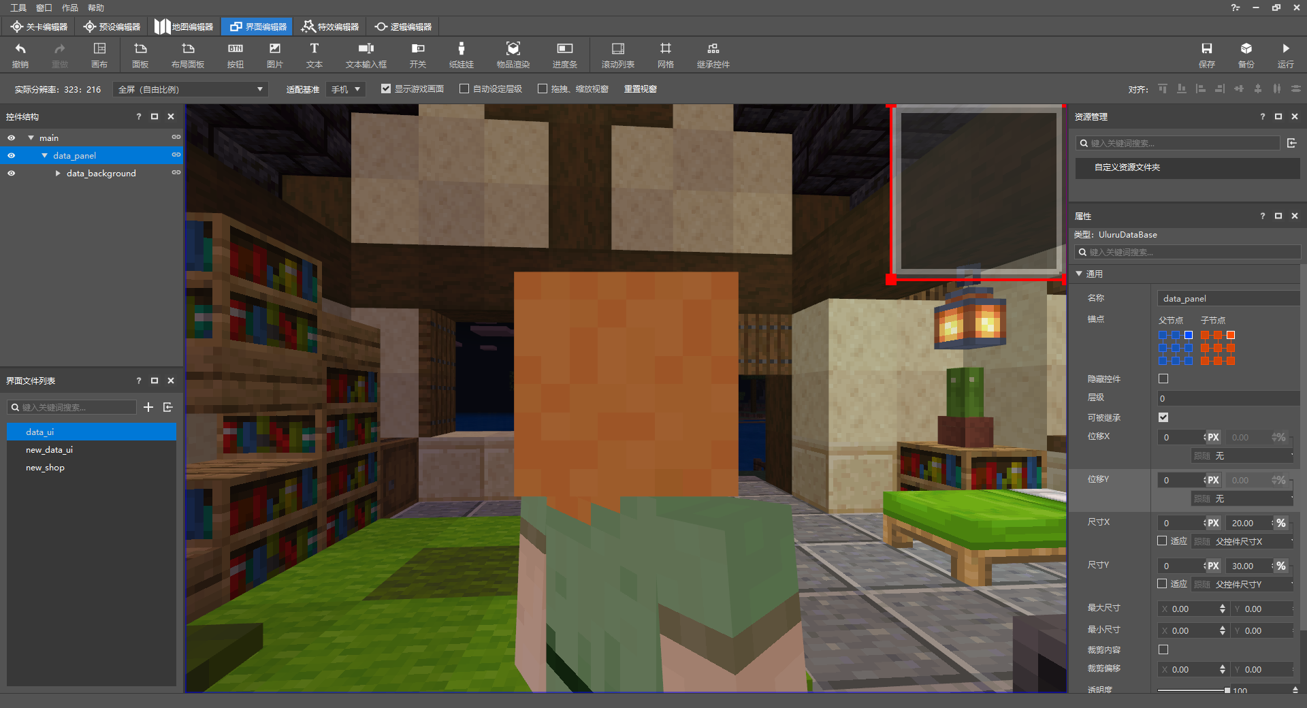This screenshot has height=708, width=1307.
Task: Add a 物品渲染 (Item render) control
Action: (x=513, y=55)
